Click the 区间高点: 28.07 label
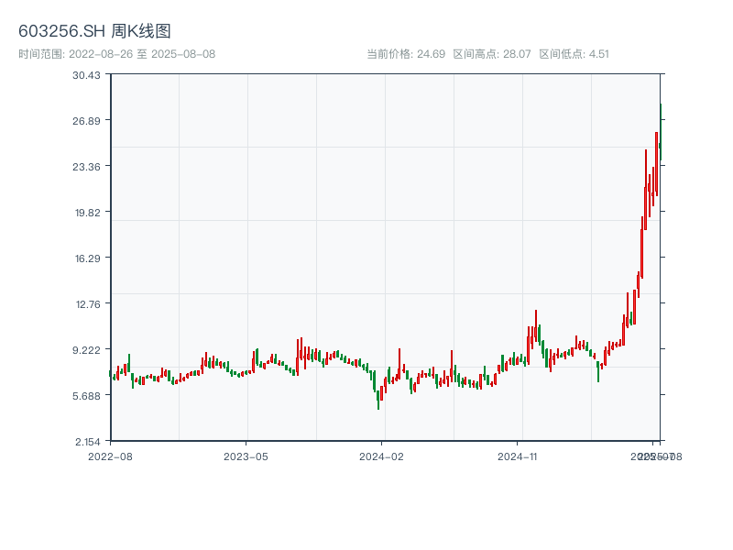 point(492,54)
